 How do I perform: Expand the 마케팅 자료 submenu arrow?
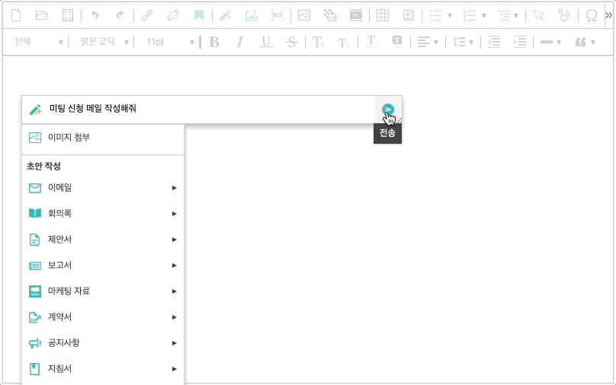click(174, 291)
